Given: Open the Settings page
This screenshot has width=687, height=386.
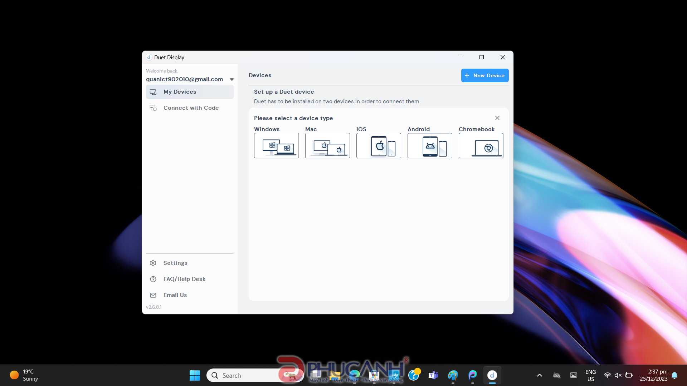Looking at the screenshot, I should click(190, 263).
